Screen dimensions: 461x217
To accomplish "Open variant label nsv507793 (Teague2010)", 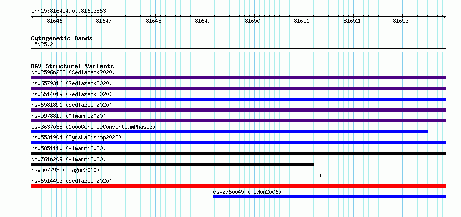I will pyautogui.click(x=65, y=170).
